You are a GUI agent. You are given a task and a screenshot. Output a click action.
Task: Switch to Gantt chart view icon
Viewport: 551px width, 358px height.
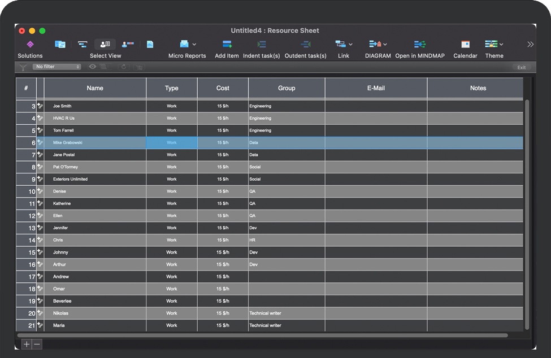(83, 45)
